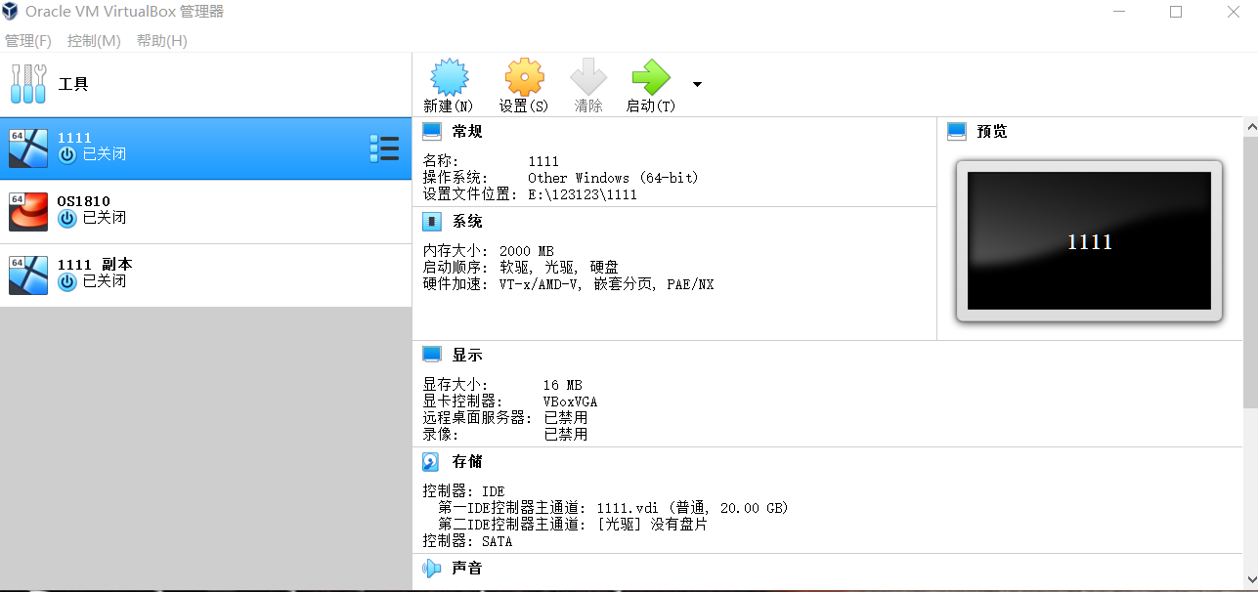The width and height of the screenshot is (1258, 592).
Task: Click the 显示 section display icon
Action: 430,354
